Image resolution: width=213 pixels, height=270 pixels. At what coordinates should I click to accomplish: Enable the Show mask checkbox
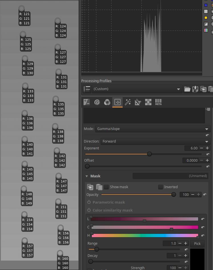106,187
